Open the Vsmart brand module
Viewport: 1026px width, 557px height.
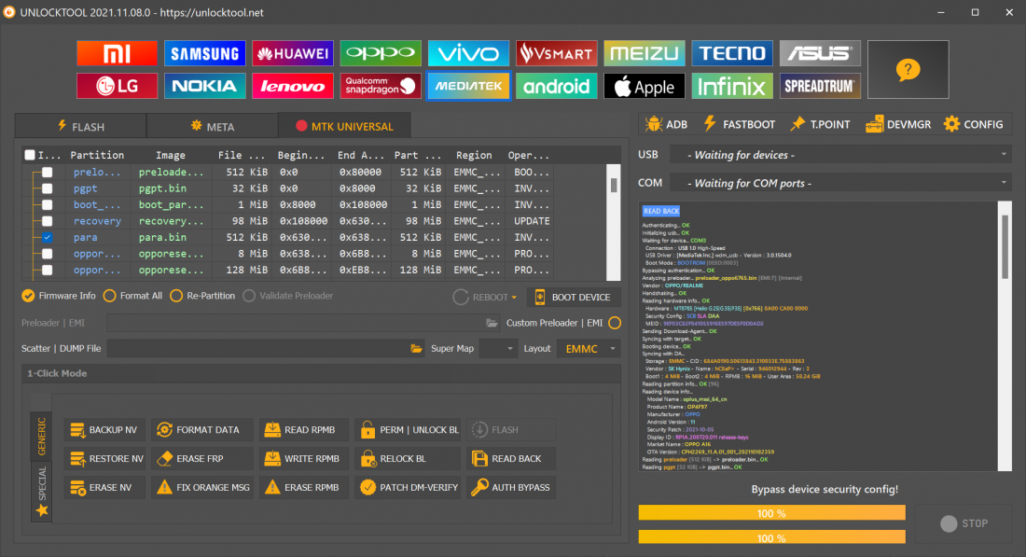point(556,53)
